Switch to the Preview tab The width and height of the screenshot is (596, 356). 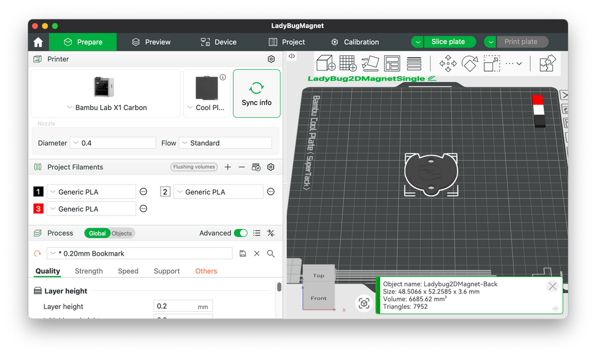[151, 42]
